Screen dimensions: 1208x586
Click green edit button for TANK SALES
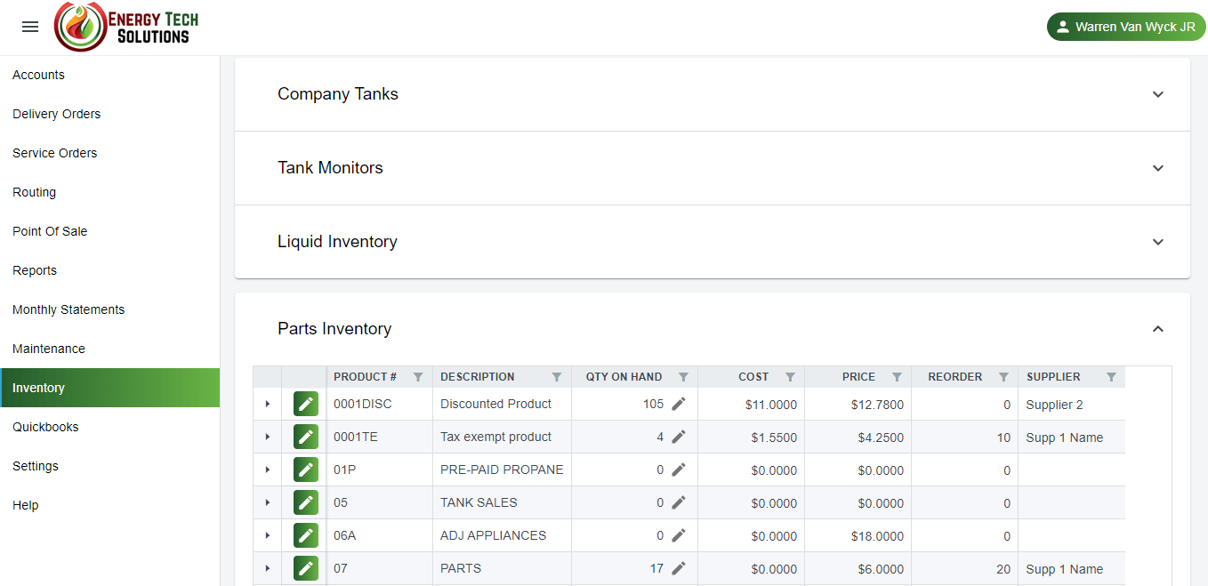[305, 503]
